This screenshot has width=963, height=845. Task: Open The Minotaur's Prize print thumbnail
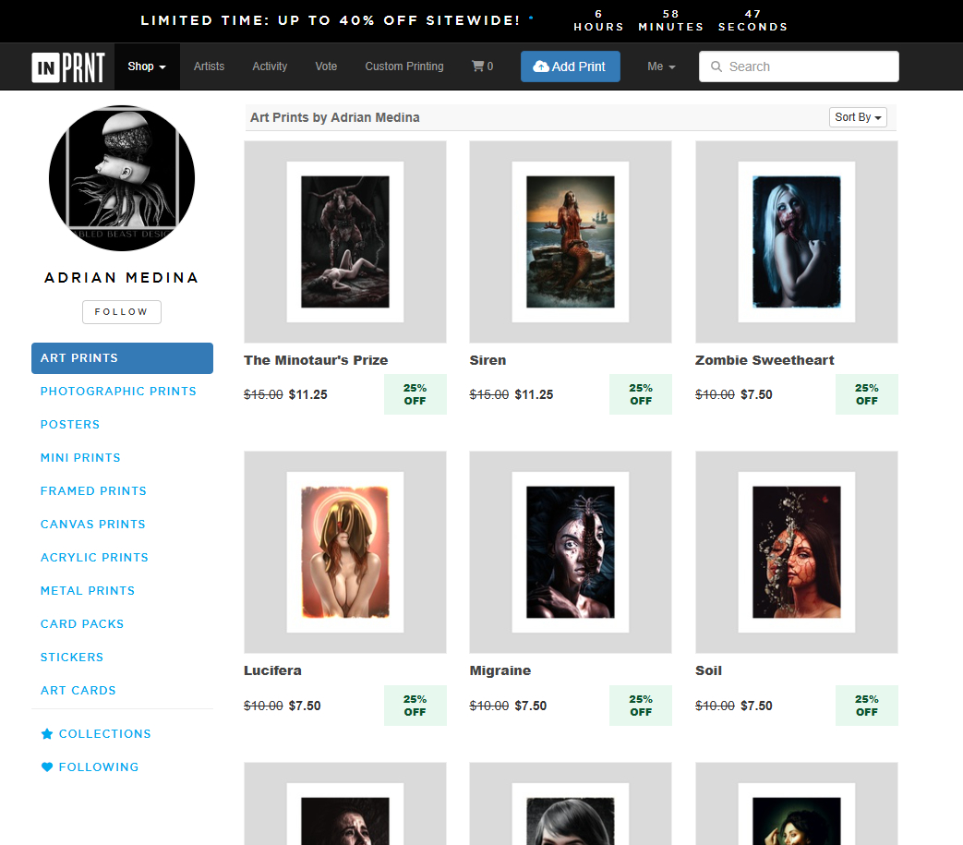point(345,242)
